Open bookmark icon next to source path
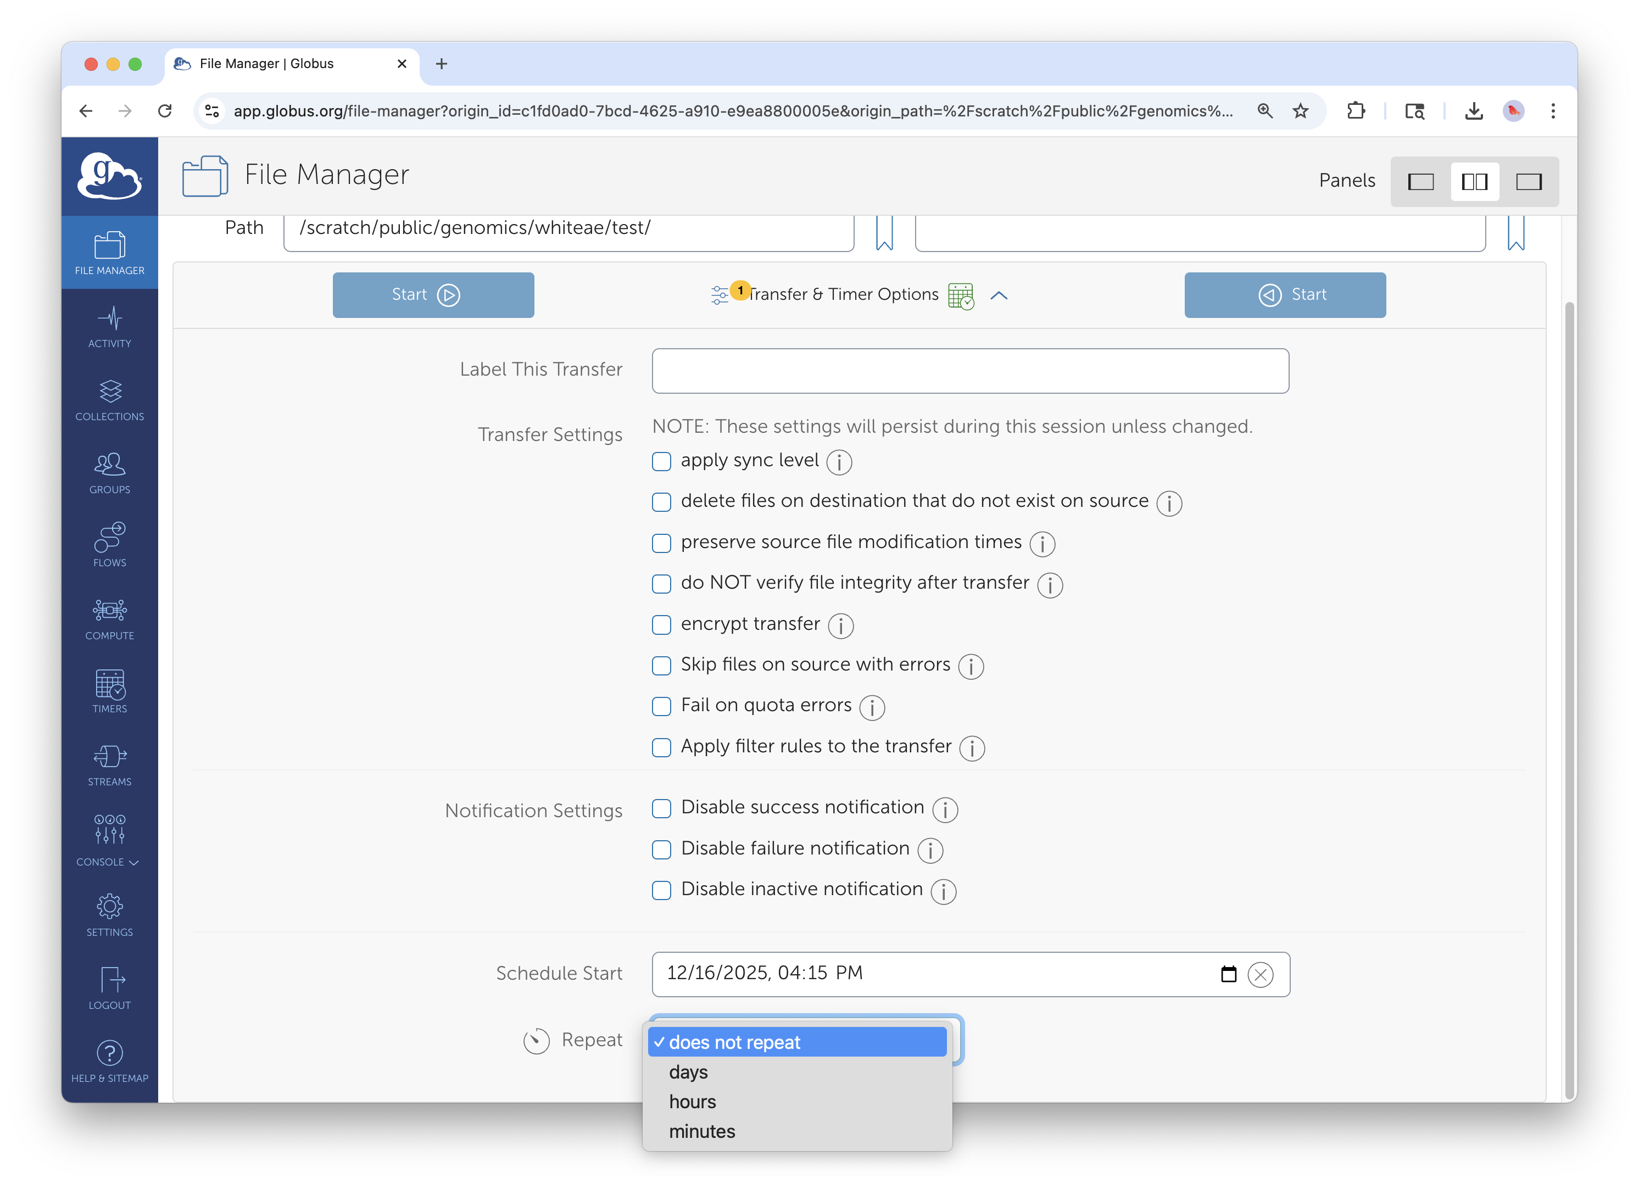Screen dimensions: 1639x1184 tap(884, 233)
